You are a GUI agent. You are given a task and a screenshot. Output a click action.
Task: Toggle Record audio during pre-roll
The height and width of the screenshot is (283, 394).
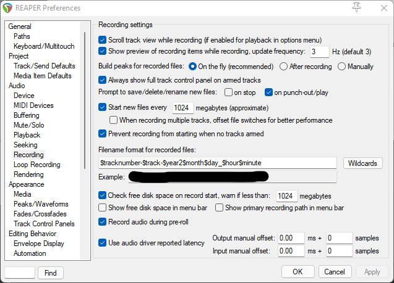pyautogui.click(x=102, y=221)
